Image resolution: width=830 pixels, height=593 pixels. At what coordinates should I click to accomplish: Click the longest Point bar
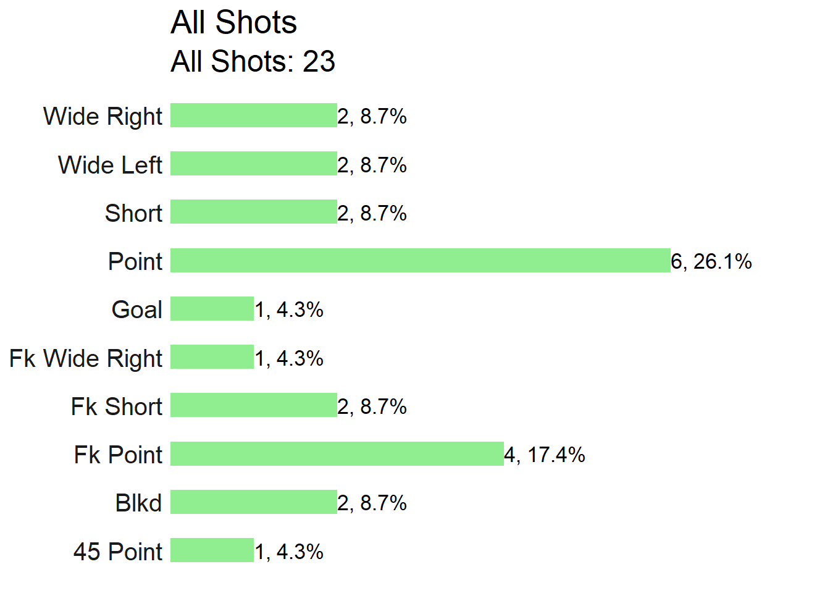[x=421, y=261]
